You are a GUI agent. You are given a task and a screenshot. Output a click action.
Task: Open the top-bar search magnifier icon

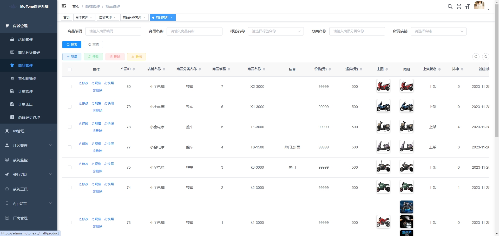pos(450,6)
